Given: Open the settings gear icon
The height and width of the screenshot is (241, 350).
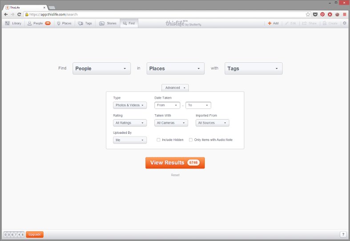Looking at the screenshot, I should 345,23.
